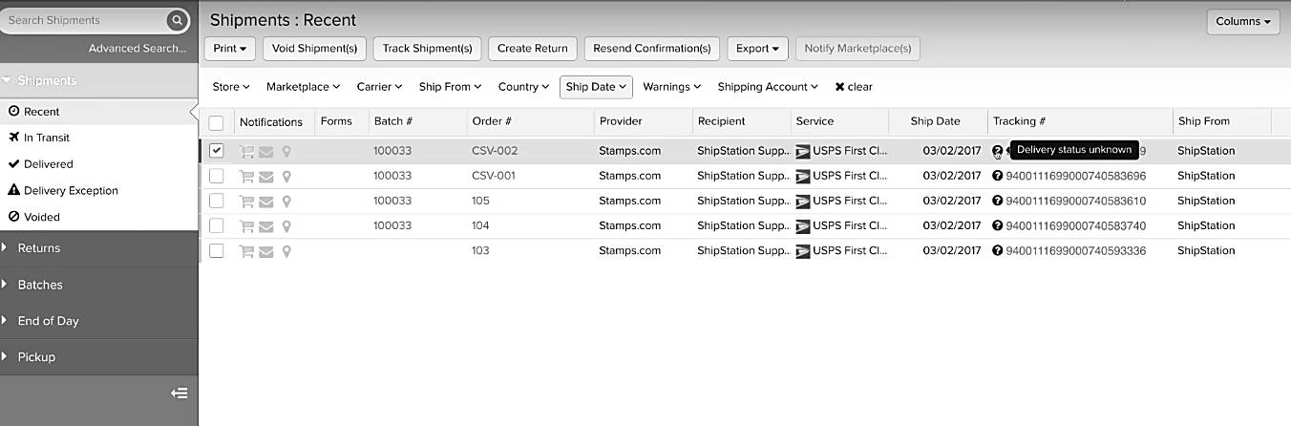Screen dimensions: 1291x426
Task: Click envelope notification icon for order 105
Action: [266, 201]
